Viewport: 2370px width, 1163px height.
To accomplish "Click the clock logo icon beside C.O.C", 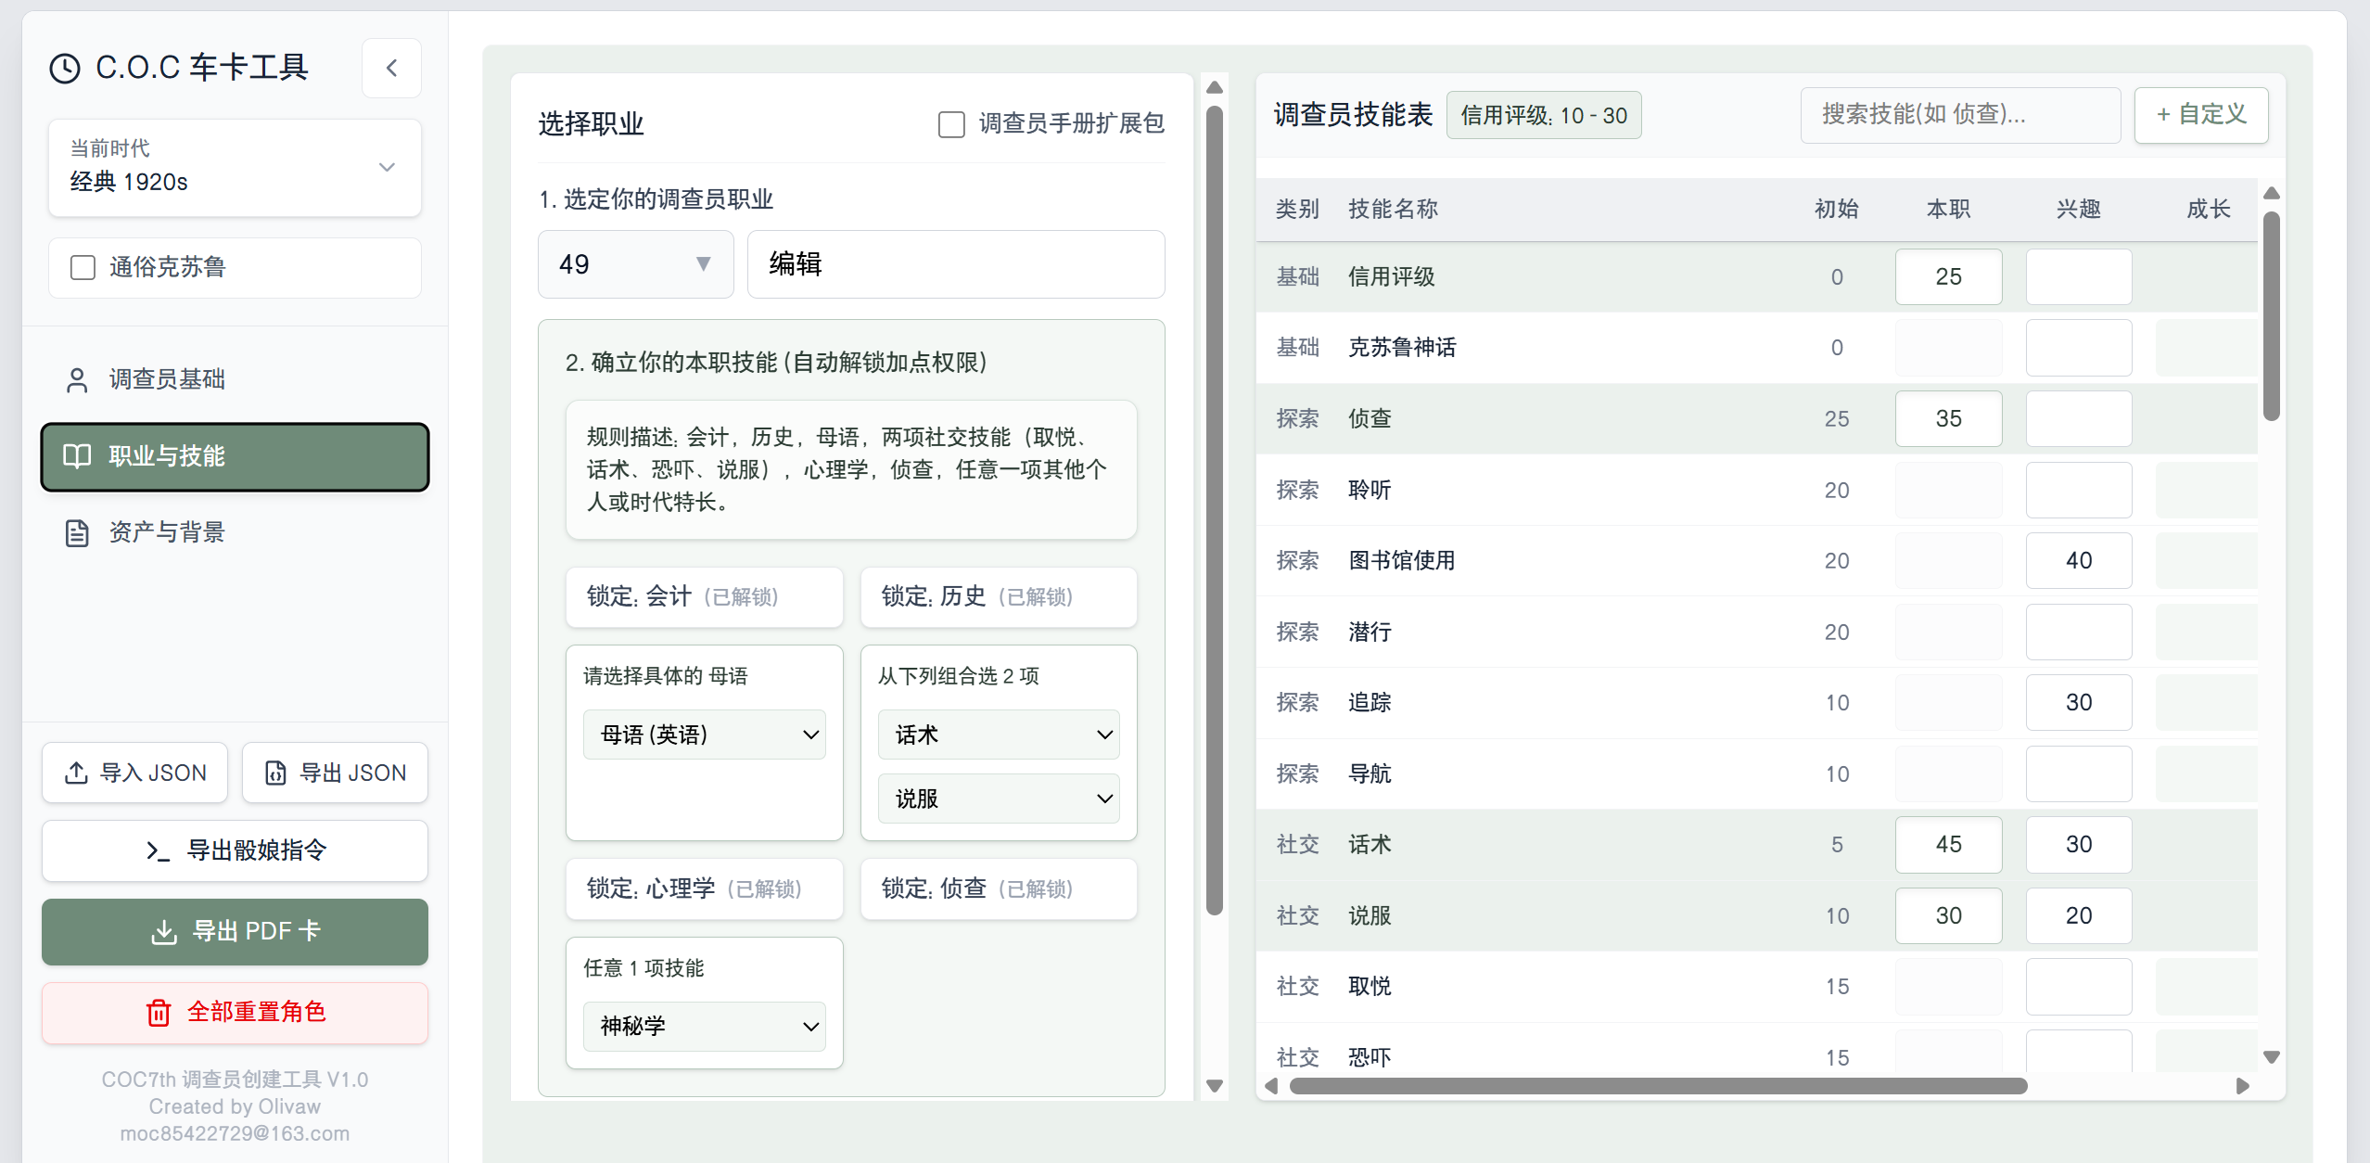I will point(65,69).
